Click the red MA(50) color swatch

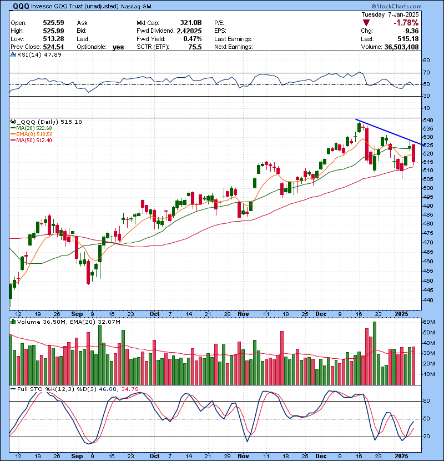tap(13, 139)
